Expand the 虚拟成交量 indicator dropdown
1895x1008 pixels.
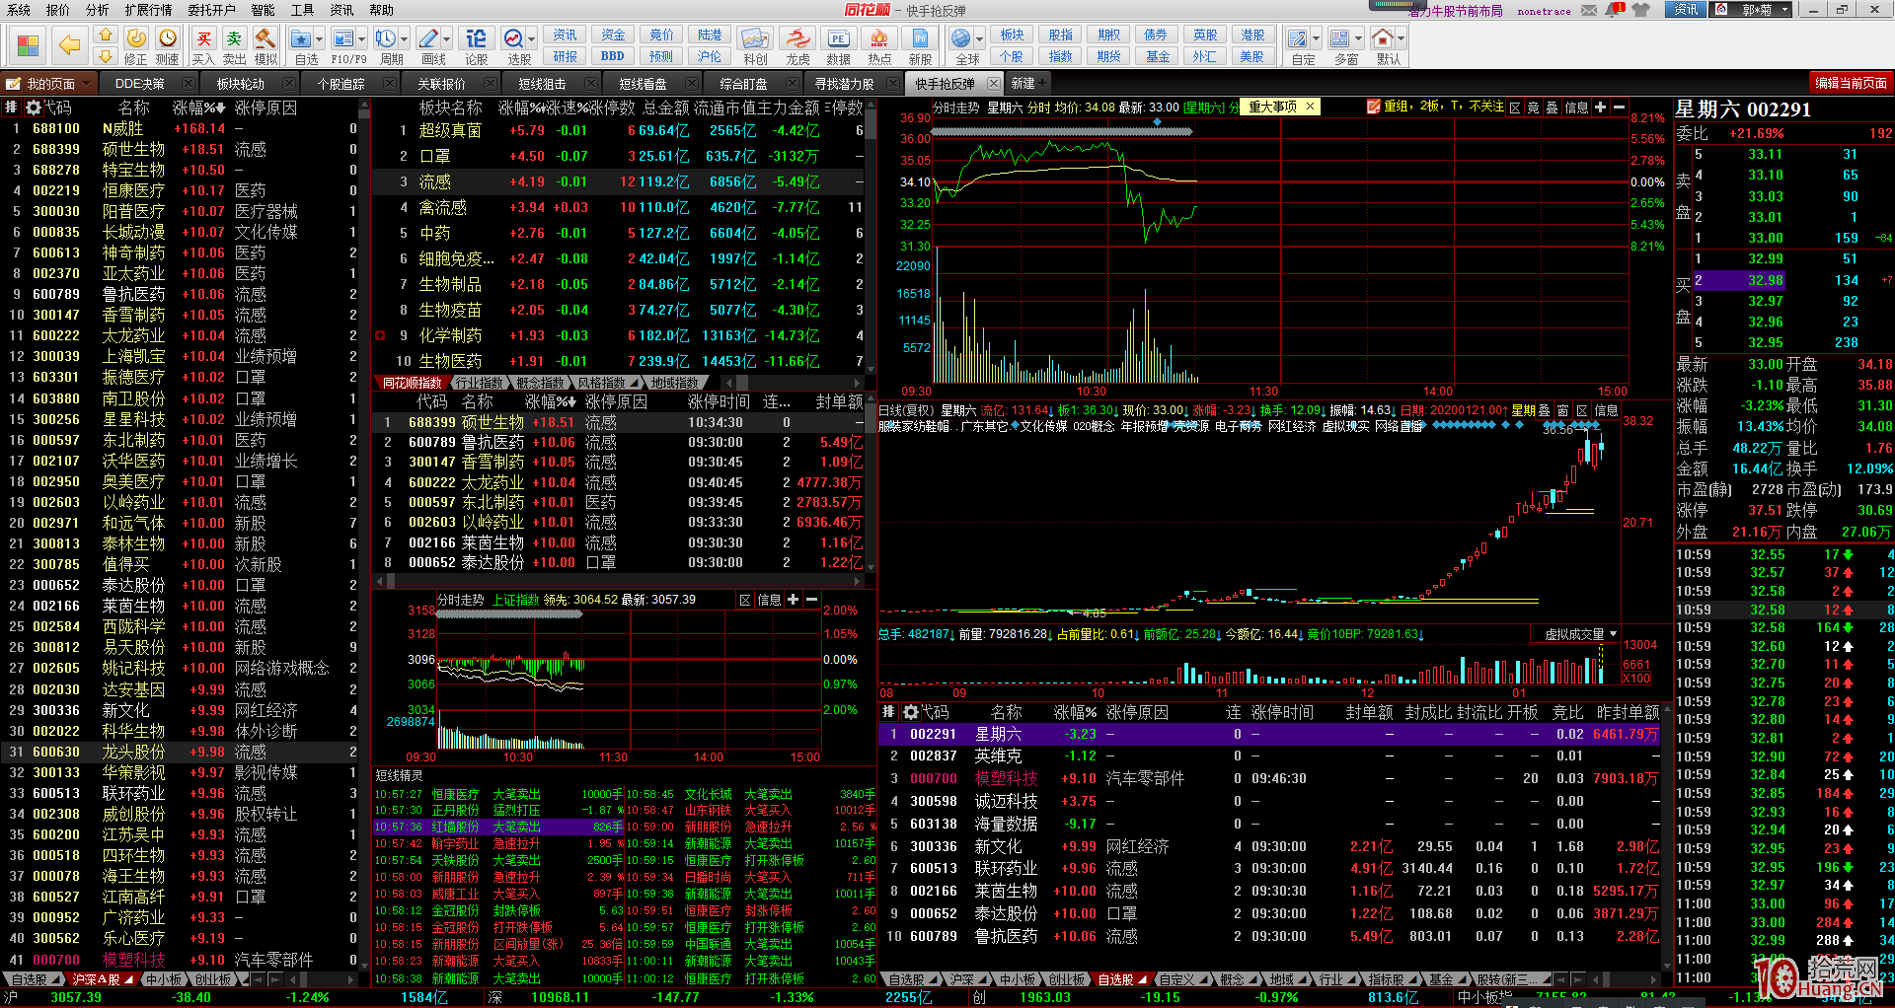pos(1613,634)
